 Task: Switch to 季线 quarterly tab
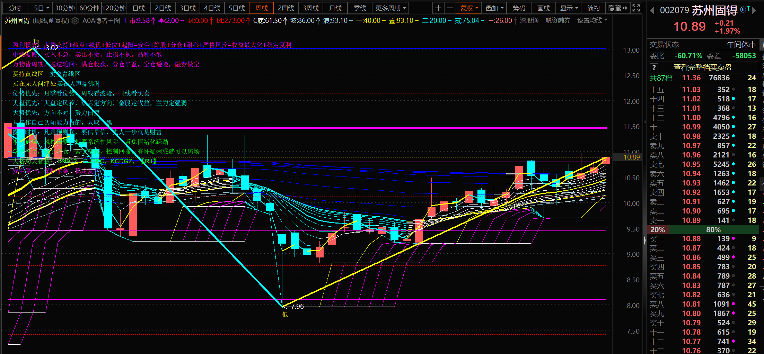click(360, 8)
